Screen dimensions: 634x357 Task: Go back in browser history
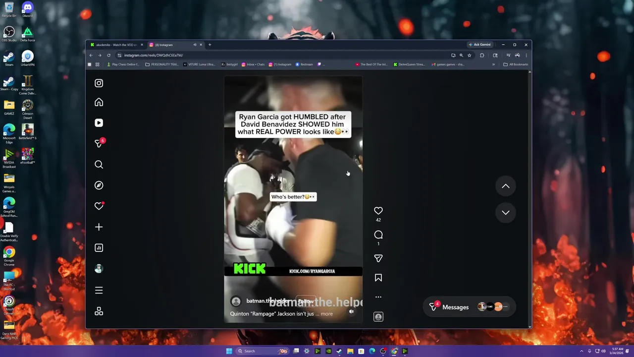(x=91, y=55)
